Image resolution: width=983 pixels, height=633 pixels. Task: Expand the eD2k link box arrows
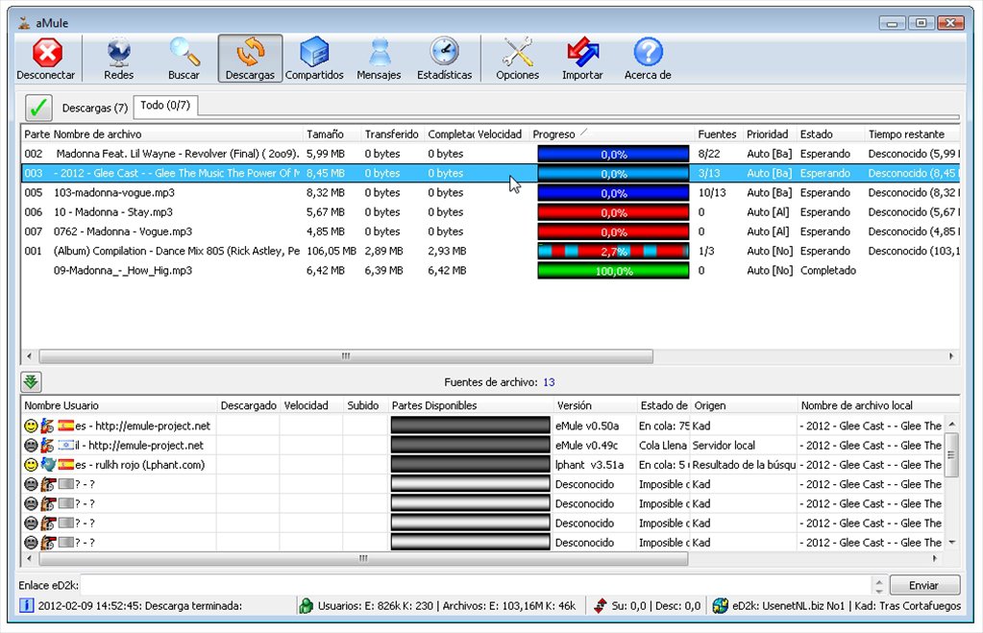pyautogui.click(x=878, y=585)
